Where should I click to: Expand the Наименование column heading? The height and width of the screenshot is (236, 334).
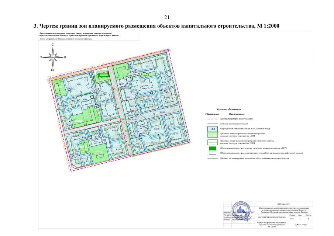[x=237, y=114]
